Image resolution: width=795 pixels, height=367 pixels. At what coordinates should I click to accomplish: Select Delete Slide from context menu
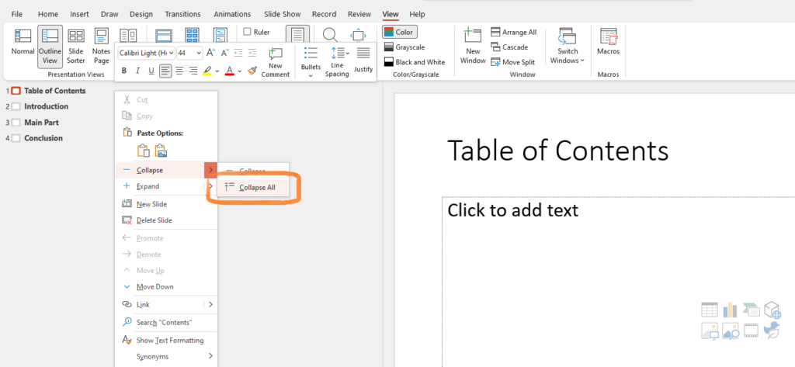coord(154,220)
